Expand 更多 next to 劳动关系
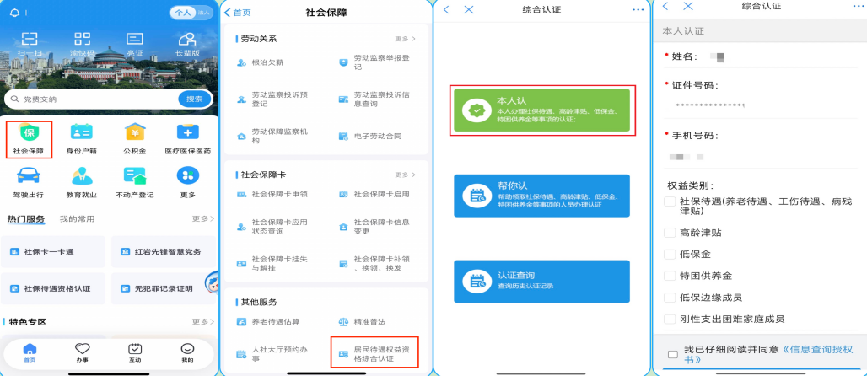This screenshot has width=867, height=376. [405, 39]
